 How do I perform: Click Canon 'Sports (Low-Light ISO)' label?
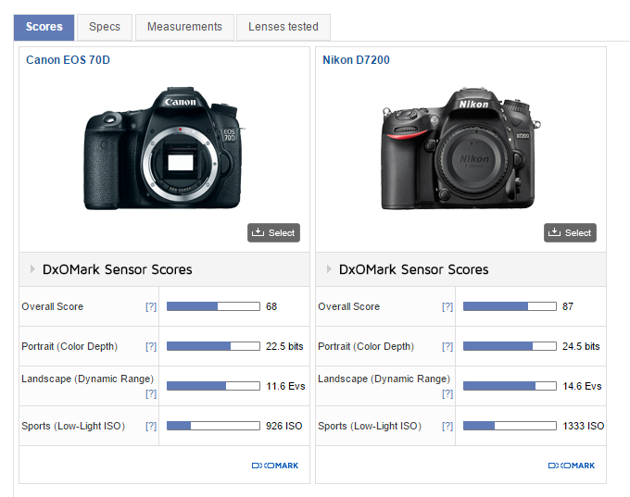73,426
